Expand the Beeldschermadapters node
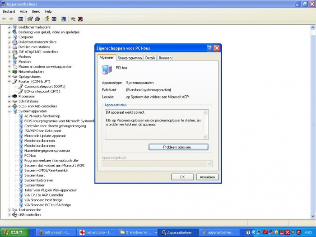The height and width of the screenshot is (237, 316). coord(9,27)
